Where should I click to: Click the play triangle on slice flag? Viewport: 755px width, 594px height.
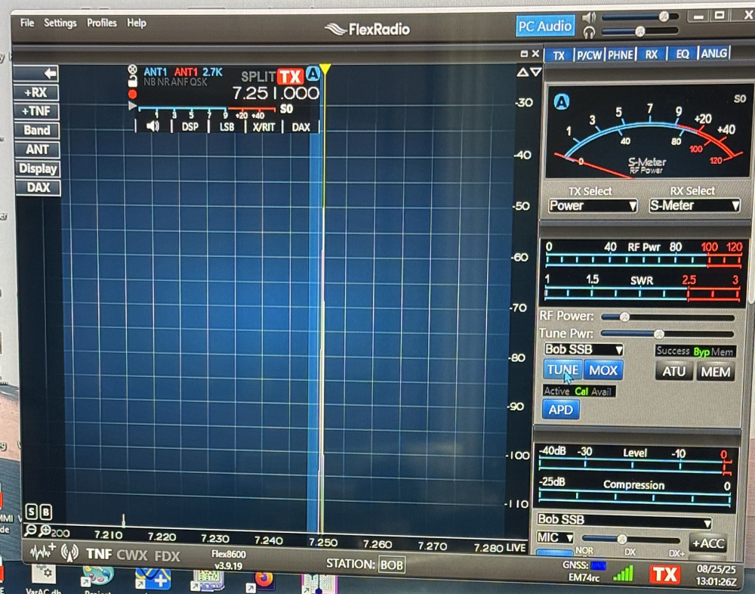(x=132, y=106)
